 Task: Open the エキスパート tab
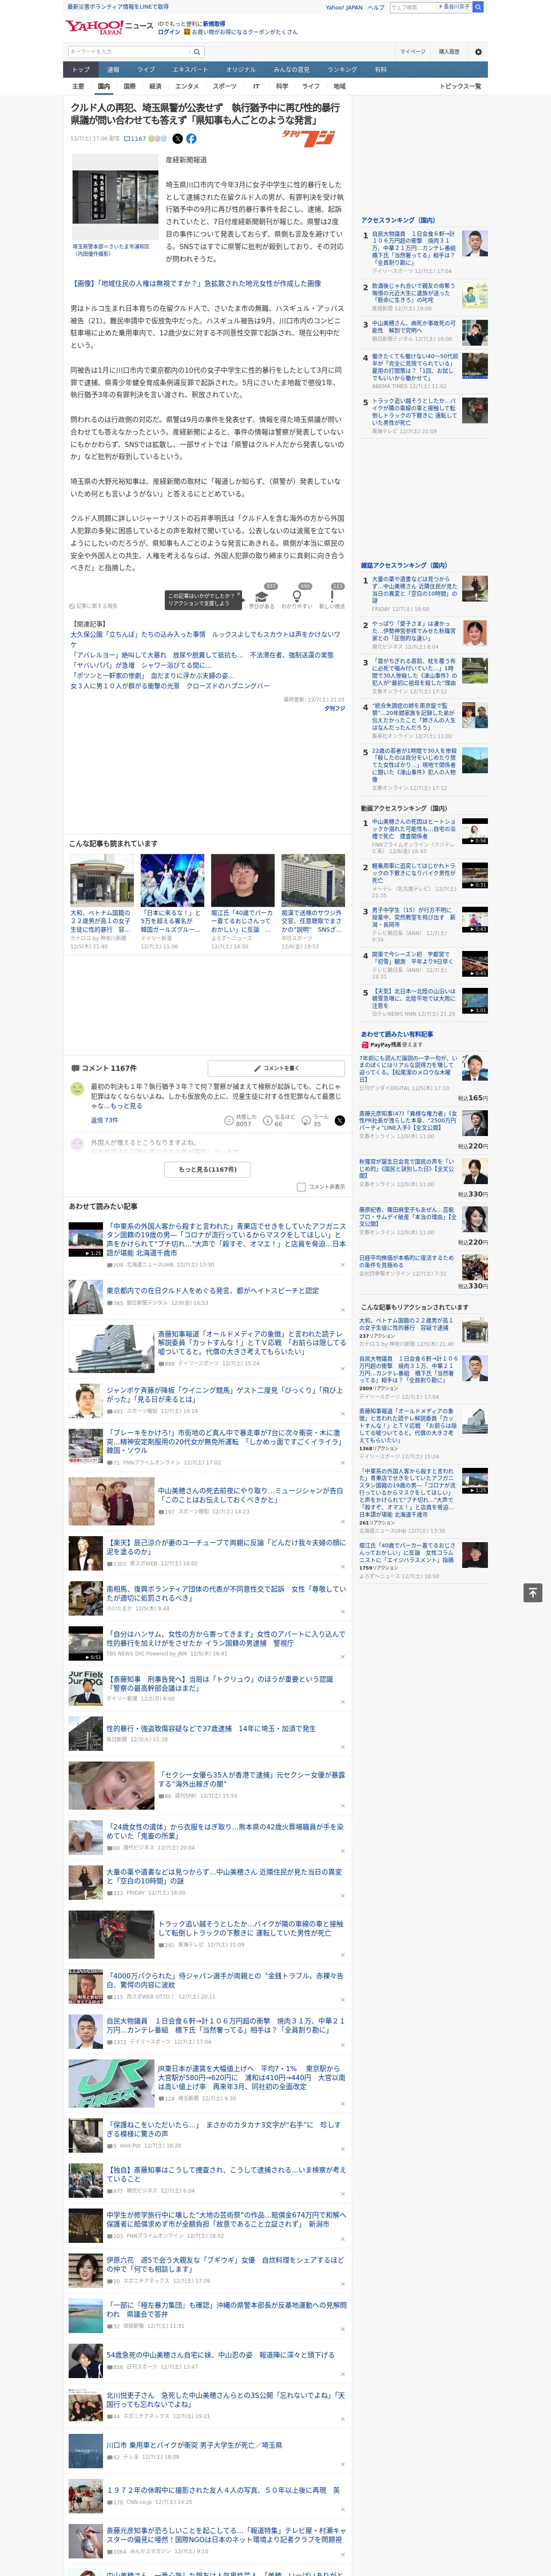(x=190, y=70)
